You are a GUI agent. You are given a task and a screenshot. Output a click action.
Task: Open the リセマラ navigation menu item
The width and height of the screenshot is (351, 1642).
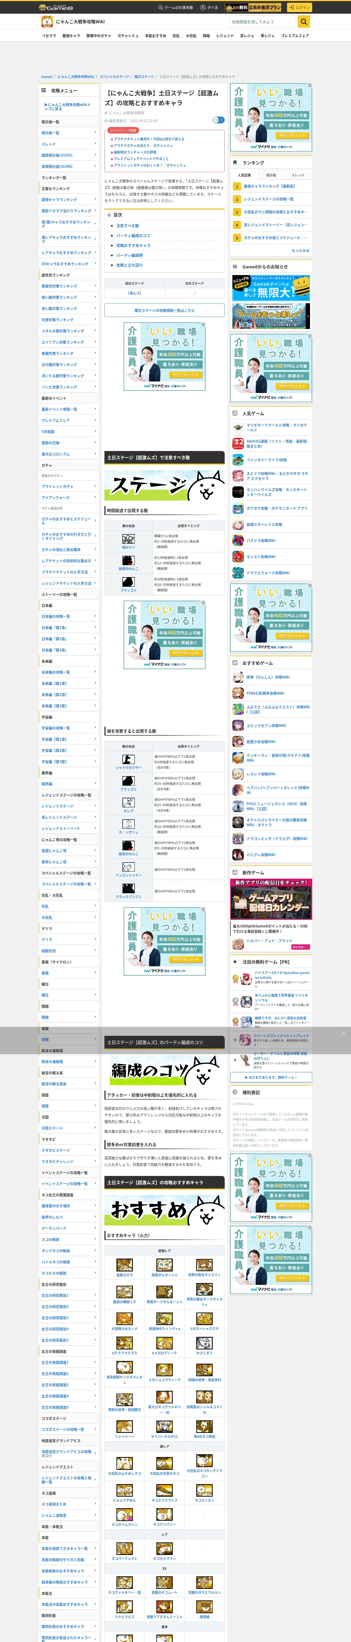[49, 36]
